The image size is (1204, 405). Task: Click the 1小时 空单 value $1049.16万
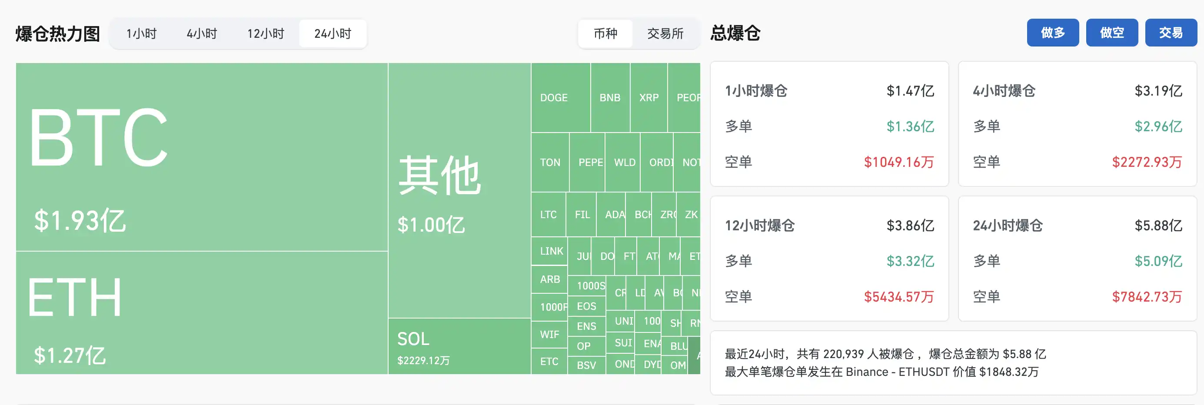[899, 162]
